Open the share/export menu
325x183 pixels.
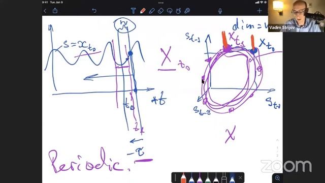[55, 11]
